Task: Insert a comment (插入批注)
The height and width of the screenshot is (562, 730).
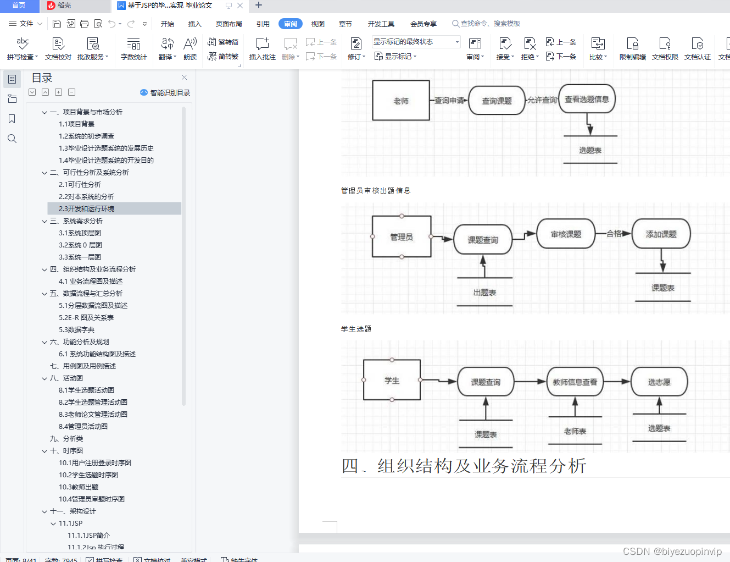Action: [x=263, y=48]
